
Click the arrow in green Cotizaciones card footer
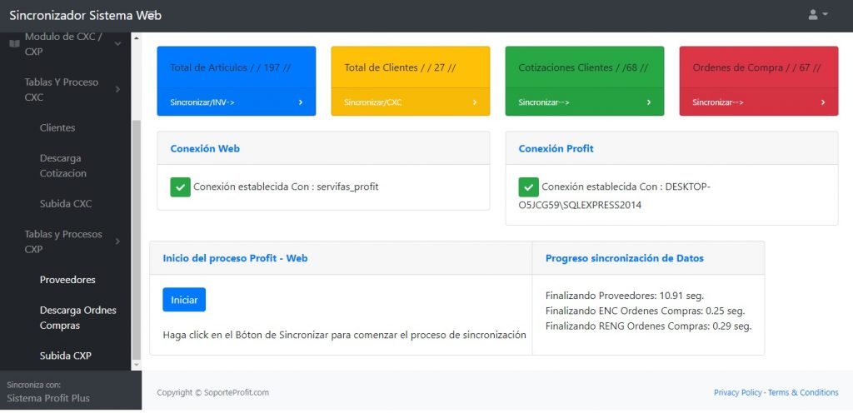(649, 102)
